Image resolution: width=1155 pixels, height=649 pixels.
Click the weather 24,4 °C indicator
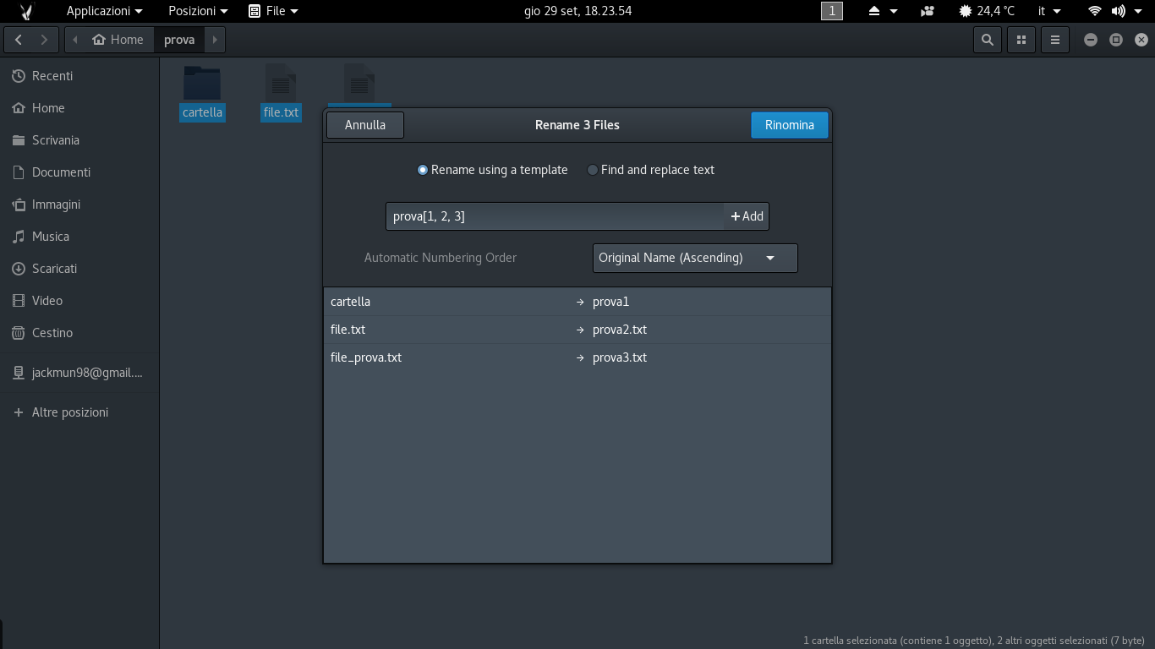pyautogui.click(x=987, y=11)
